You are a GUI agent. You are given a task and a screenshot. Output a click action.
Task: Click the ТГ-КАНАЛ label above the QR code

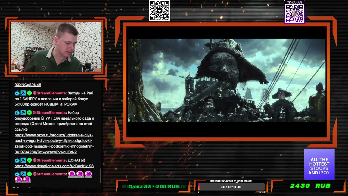pos(294,2)
